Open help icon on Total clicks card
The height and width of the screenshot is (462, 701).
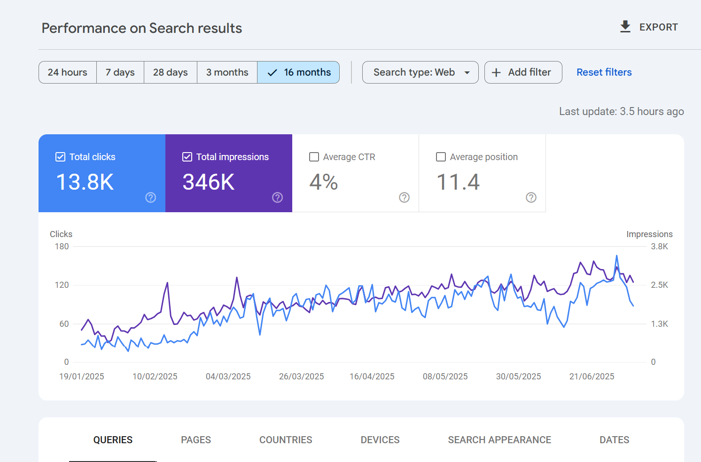coord(150,198)
